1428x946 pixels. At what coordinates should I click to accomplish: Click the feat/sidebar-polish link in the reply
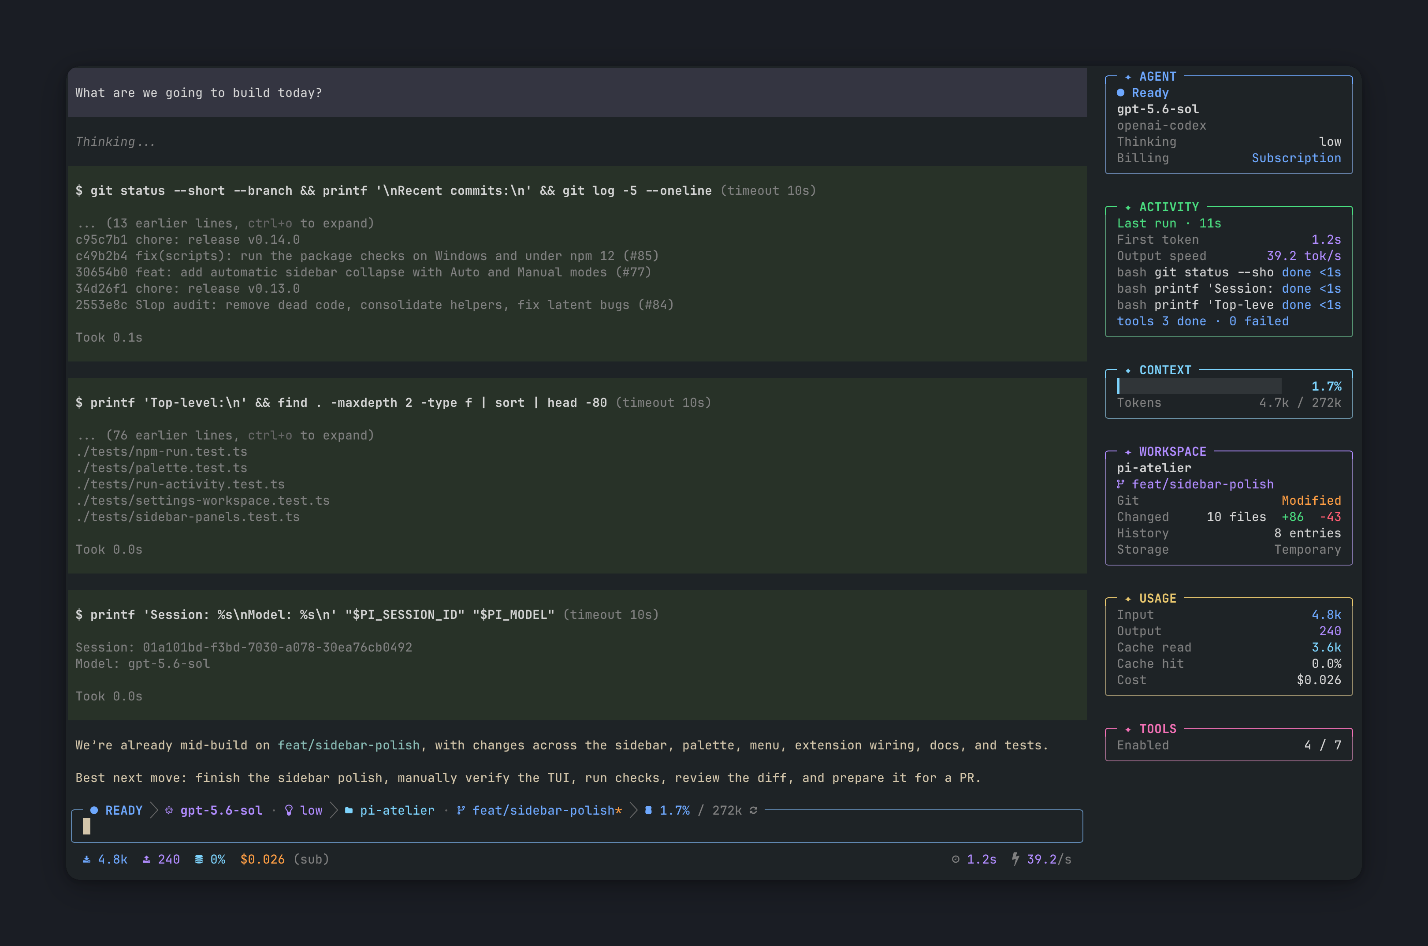click(349, 745)
